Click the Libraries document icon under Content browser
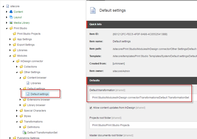Image resolution: width=197 pixels, height=139 pixels. click(x=28, y=83)
